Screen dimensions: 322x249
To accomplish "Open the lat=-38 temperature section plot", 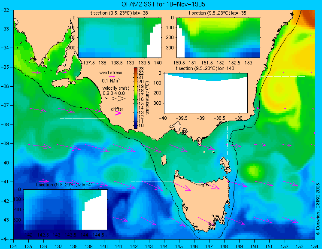I will pyautogui.click(x=120, y=38).
